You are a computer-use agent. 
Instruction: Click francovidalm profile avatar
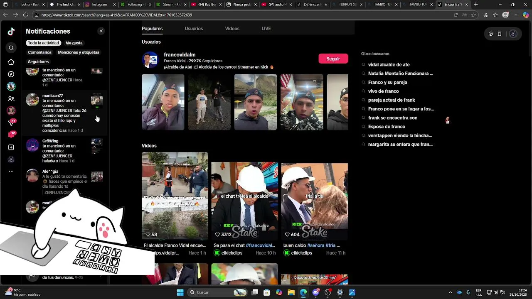[150, 60]
